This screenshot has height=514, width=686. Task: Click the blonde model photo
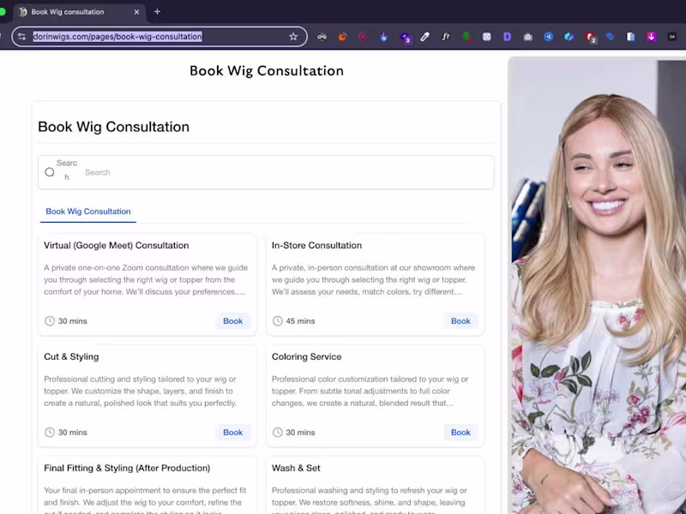597,286
